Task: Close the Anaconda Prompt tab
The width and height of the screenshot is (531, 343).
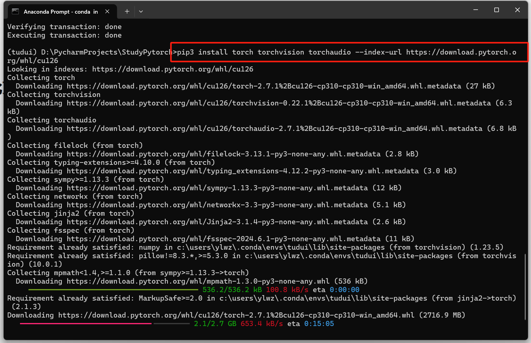Action: coord(107,12)
